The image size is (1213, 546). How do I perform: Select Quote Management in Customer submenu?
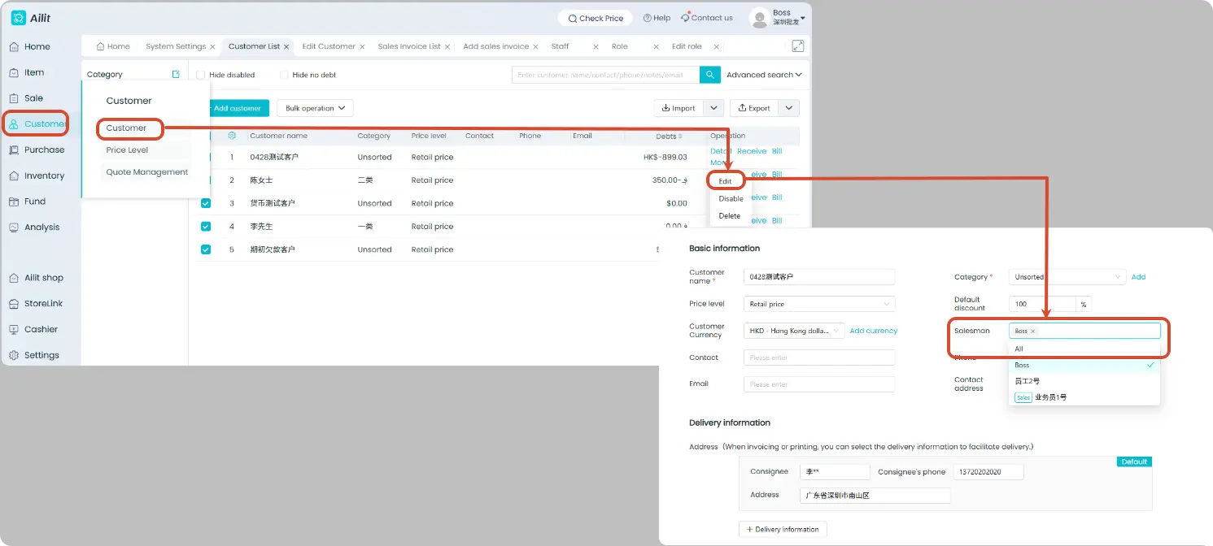[x=146, y=172]
